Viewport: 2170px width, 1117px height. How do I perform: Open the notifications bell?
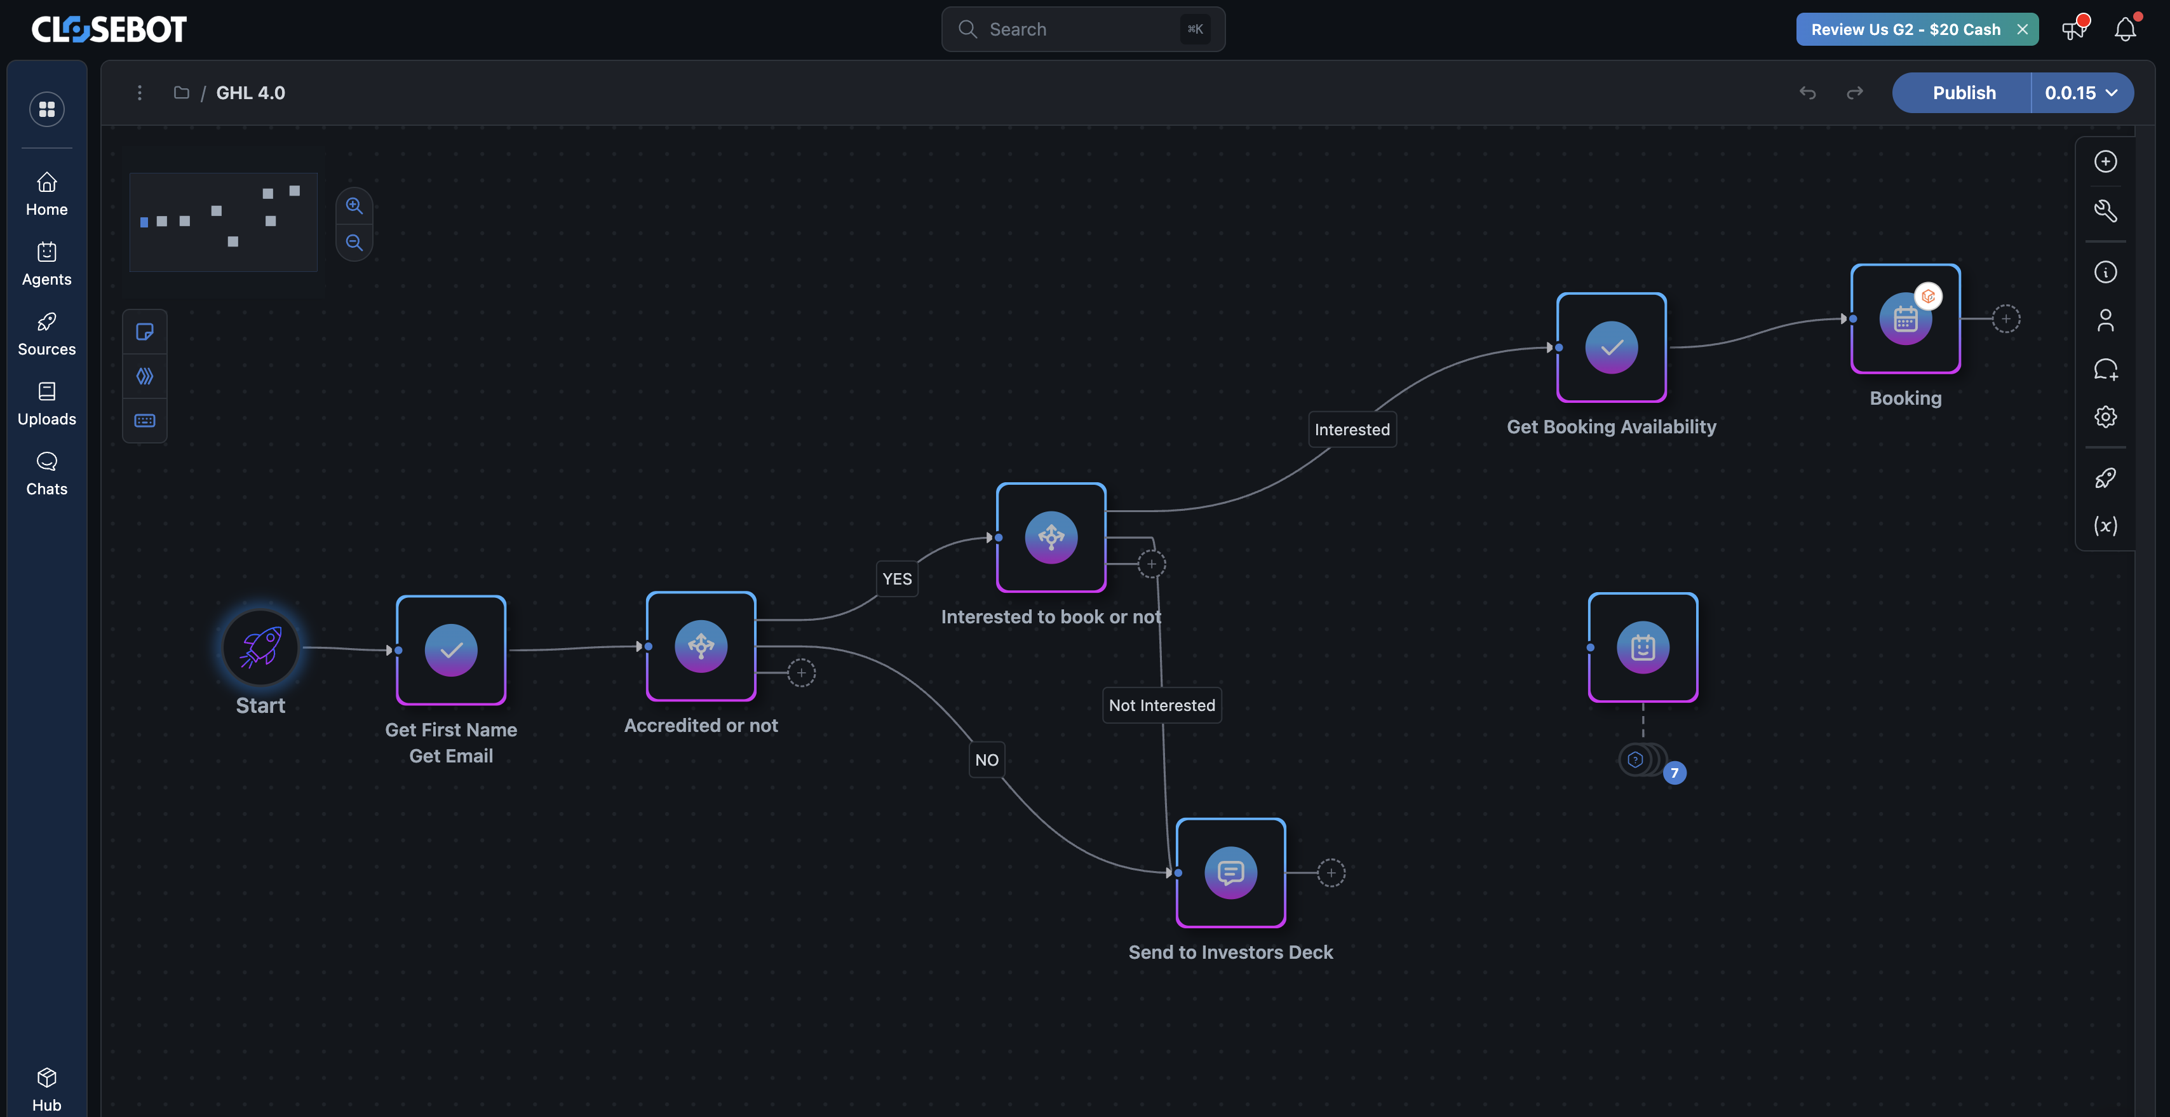pyautogui.click(x=2126, y=29)
